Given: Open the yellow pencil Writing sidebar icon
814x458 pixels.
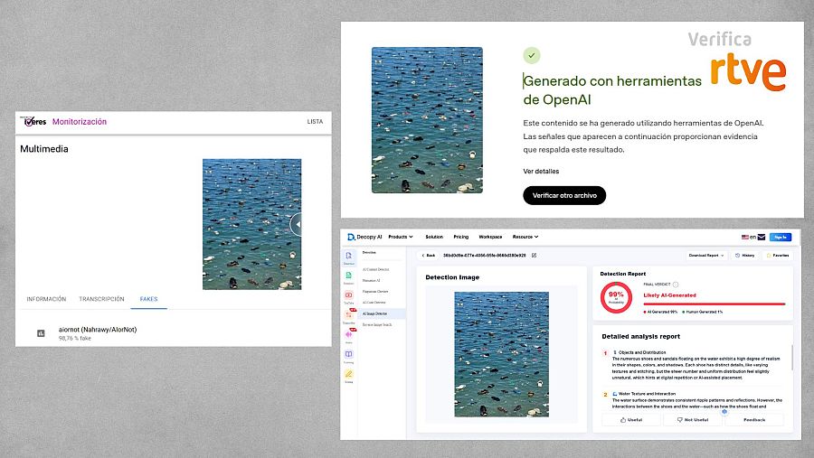Looking at the screenshot, I should pos(349,376).
